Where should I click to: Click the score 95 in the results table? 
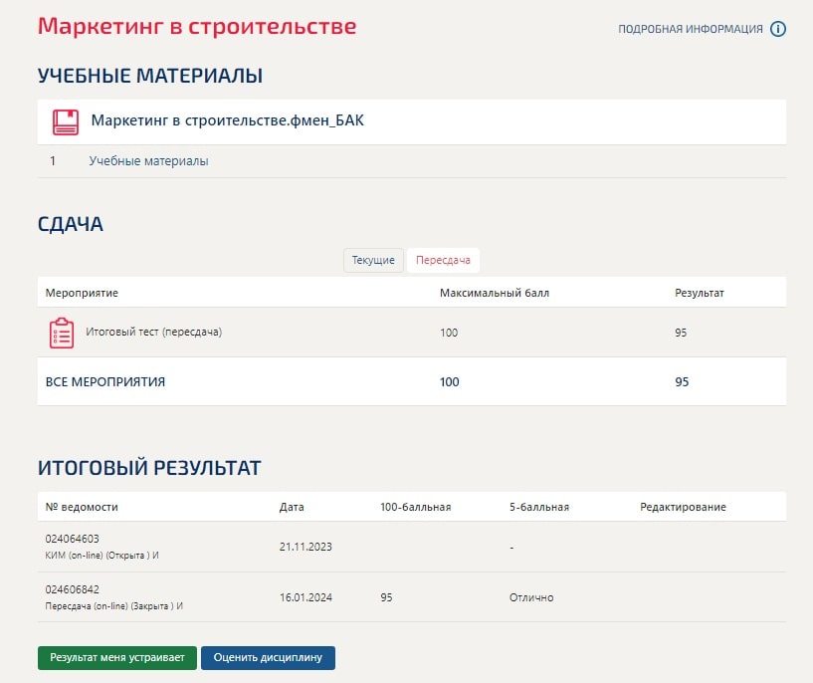682,332
